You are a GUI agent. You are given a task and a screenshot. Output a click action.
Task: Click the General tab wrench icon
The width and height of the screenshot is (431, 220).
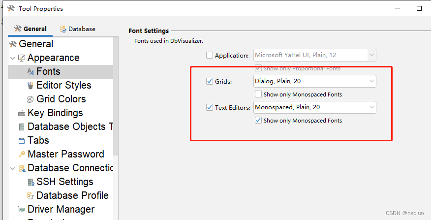[x=18, y=29]
